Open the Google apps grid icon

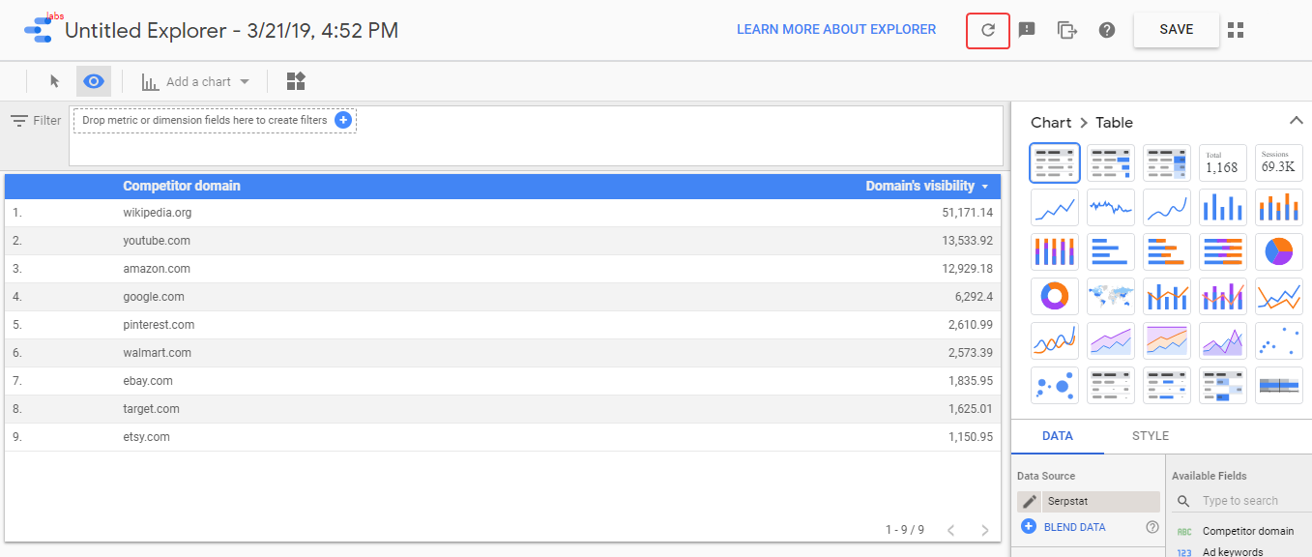[1235, 30]
